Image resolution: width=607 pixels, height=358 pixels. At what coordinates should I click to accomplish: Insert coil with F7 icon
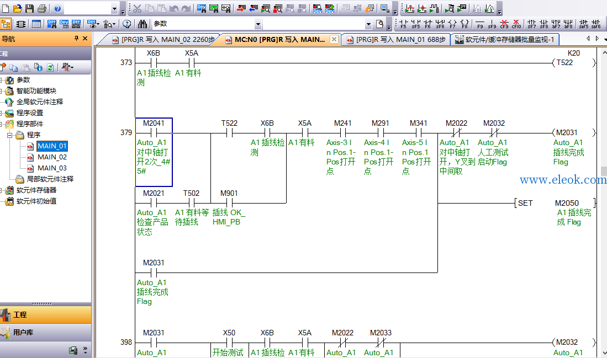[x=452, y=24]
